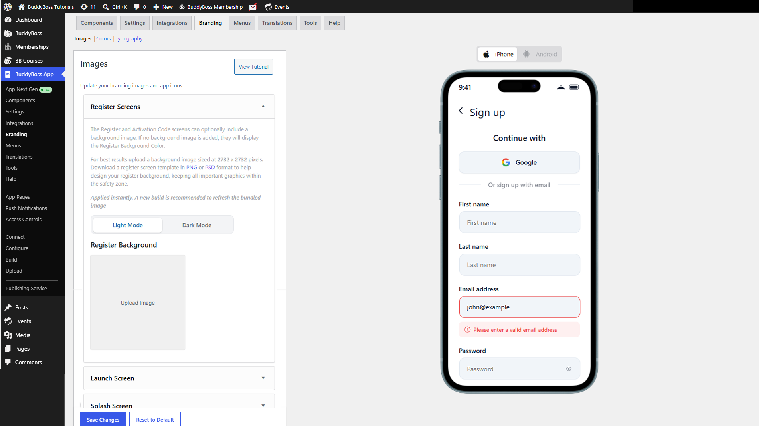The image size is (759, 426).
Task: Select the Android preview toggle
Action: tap(540, 54)
